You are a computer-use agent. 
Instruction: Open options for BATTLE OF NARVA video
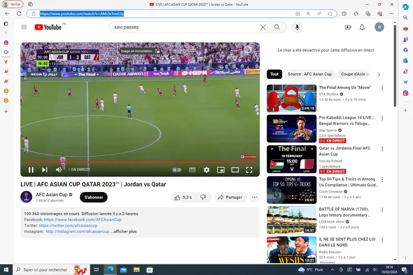[x=382, y=210]
